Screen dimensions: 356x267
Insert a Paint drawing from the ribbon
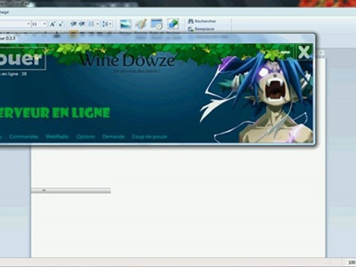tap(141, 24)
